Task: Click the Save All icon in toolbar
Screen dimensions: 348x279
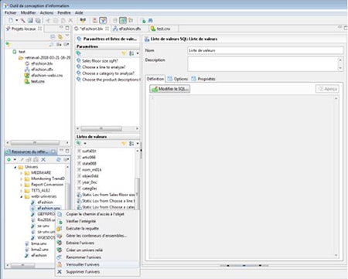Action: 38,20
